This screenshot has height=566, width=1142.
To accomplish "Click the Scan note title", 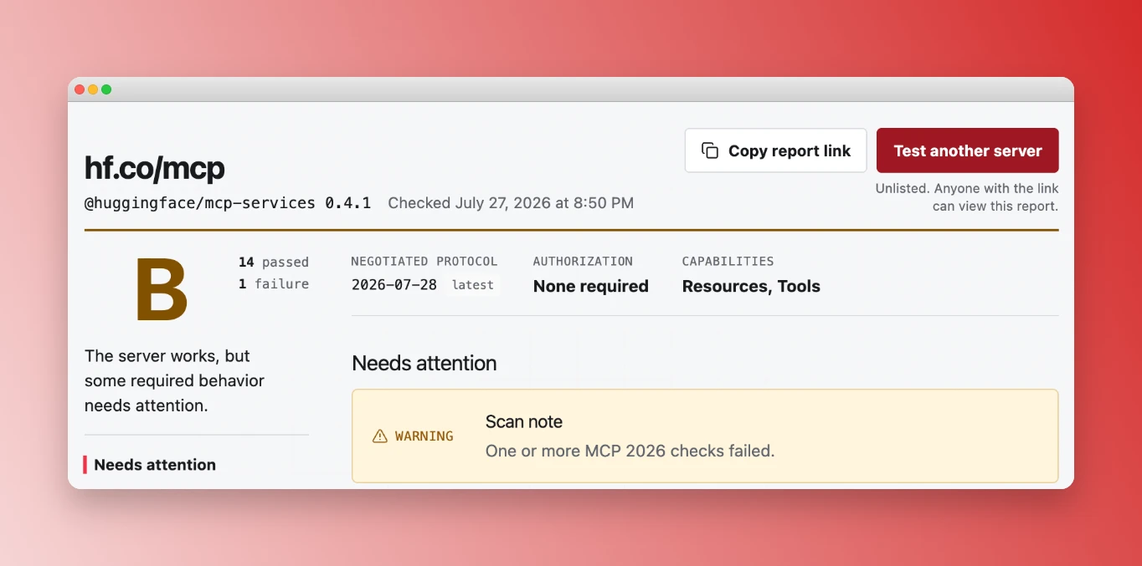I will pyautogui.click(x=524, y=422).
